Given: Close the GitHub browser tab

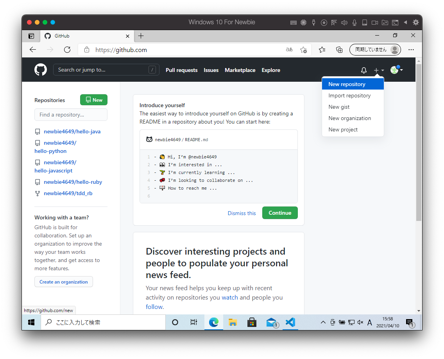Looking at the screenshot, I should pyautogui.click(x=127, y=36).
